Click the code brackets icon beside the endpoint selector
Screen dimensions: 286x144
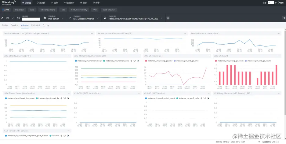tap(70, 18)
